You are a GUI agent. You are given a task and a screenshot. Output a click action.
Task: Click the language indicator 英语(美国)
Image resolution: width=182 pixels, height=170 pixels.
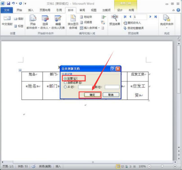point(45,166)
